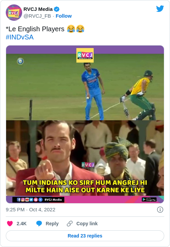Viewport: 170px width, 247px height.
Task: Click the reply speech bubble icon
Action: 39,224
